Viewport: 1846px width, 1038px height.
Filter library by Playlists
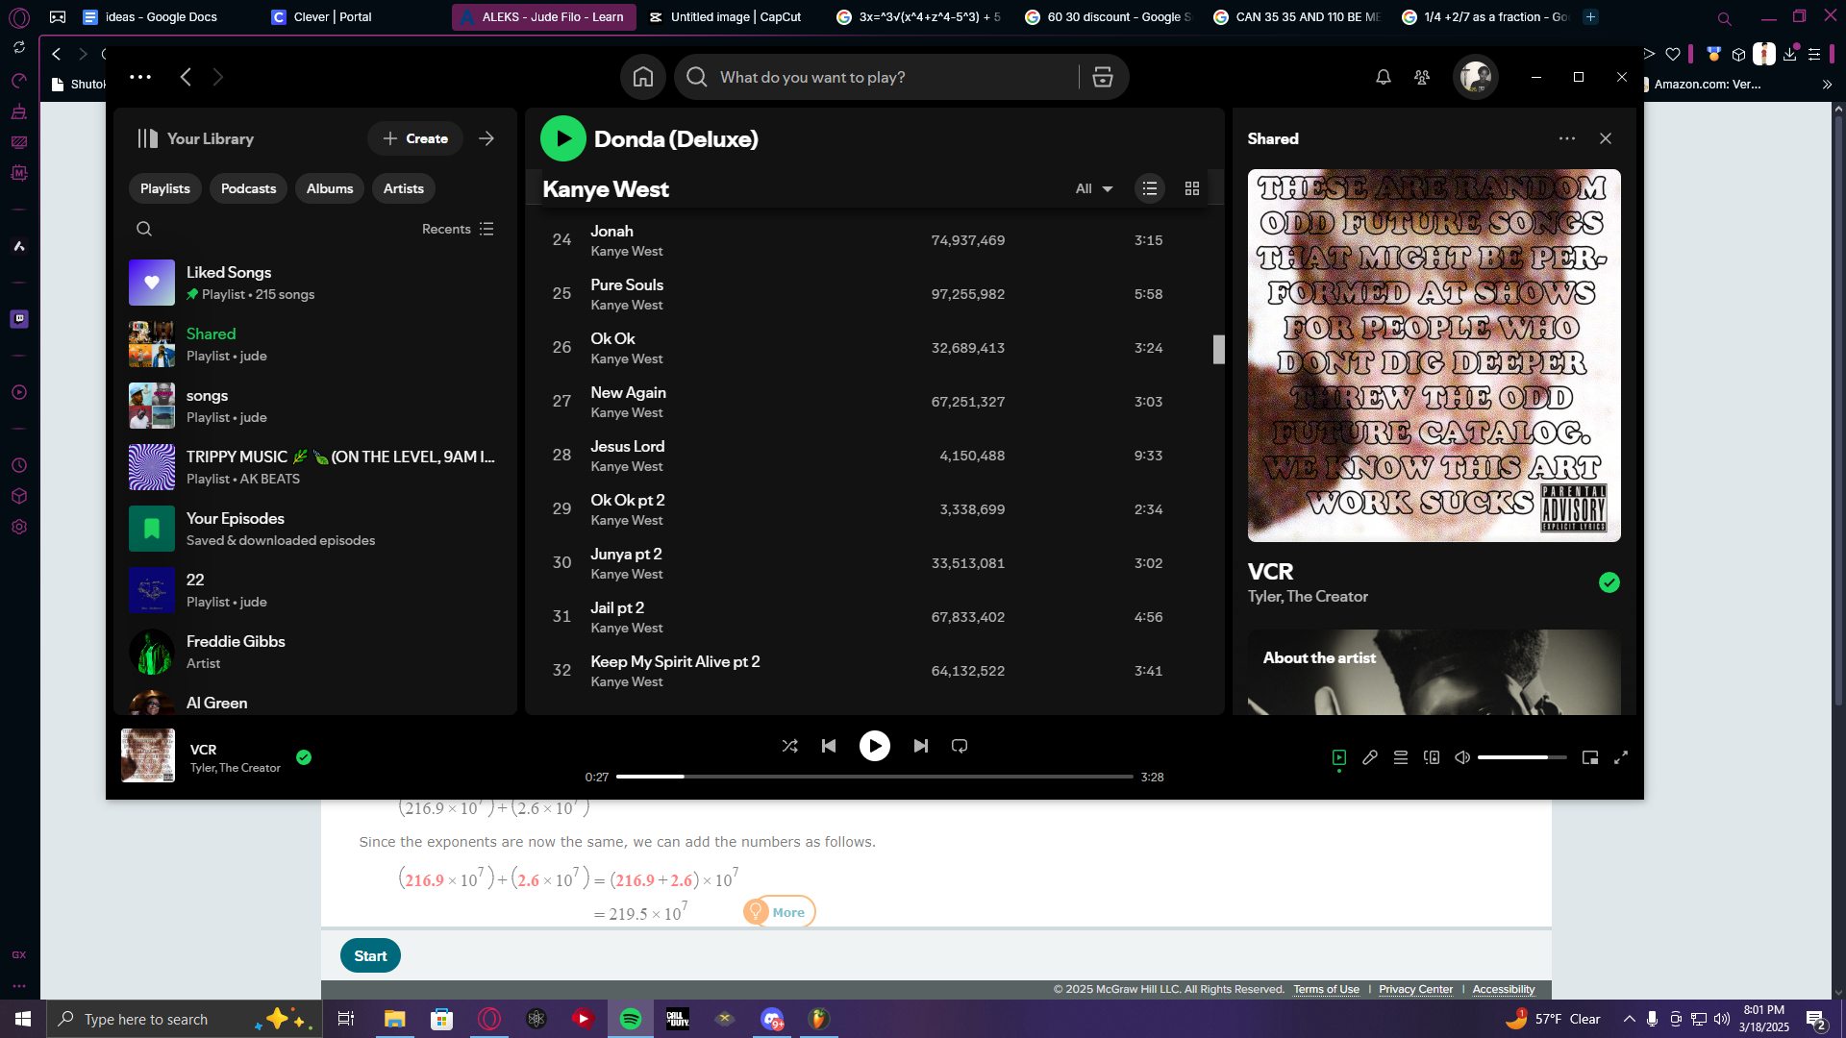(x=165, y=188)
